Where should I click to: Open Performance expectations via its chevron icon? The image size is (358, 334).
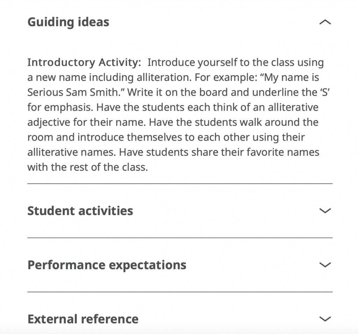(x=325, y=265)
